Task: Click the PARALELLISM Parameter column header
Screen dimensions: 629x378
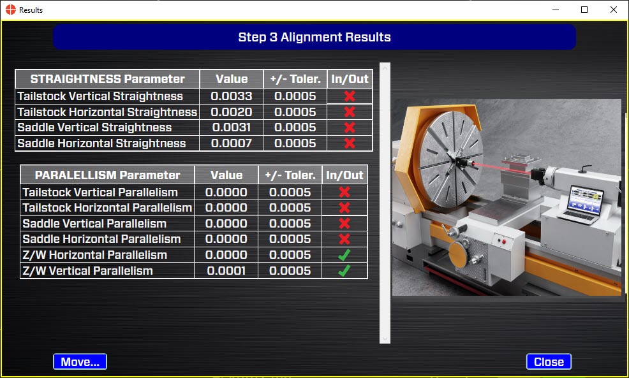Action: pos(108,175)
